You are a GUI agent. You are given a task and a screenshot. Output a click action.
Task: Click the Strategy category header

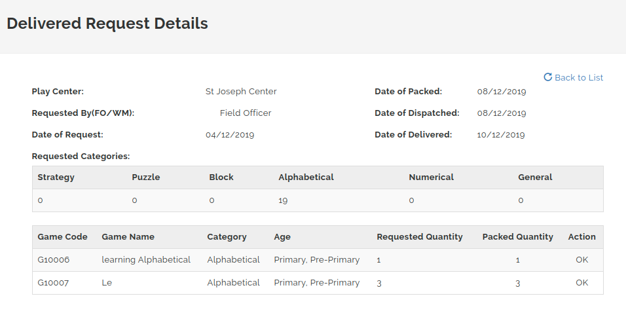click(56, 177)
